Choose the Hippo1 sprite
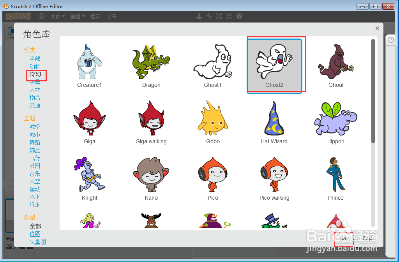The width and height of the screenshot is (399, 262). click(336, 122)
